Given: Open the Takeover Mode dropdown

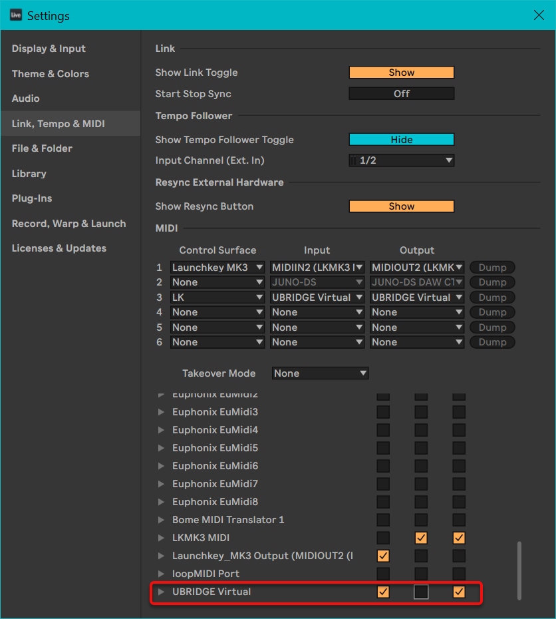Looking at the screenshot, I should (x=320, y=373).
